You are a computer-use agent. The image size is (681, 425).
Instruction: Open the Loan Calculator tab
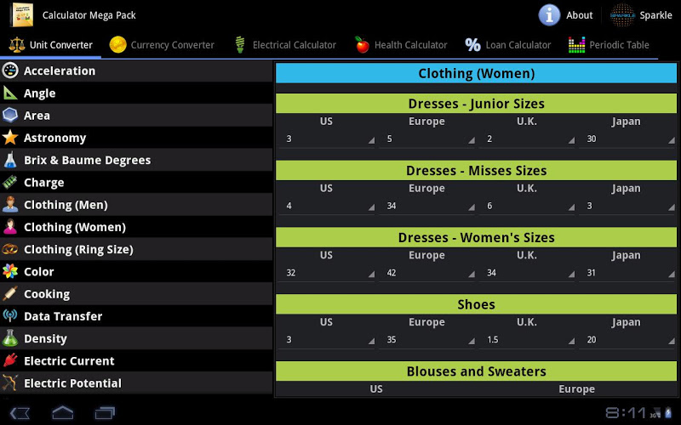tap(507, 45)
